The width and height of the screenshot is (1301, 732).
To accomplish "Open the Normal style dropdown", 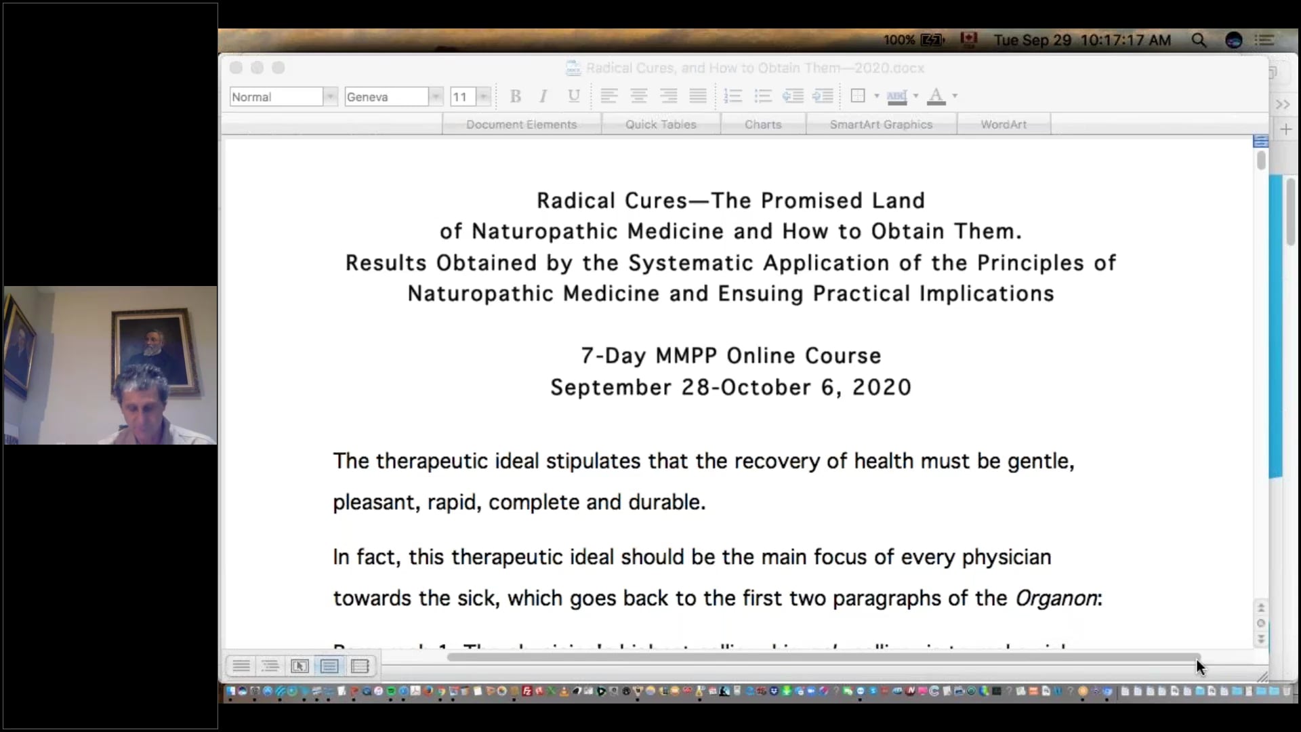I will 330,96.
